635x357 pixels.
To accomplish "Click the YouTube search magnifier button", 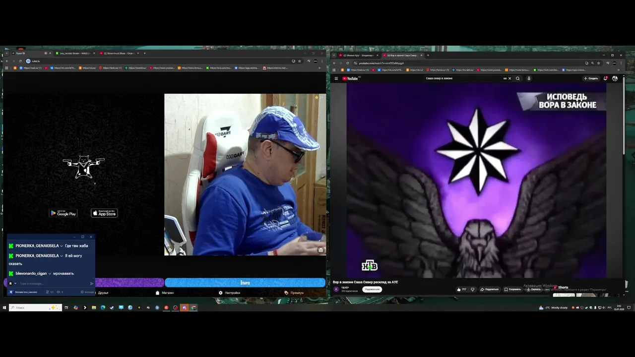I will click(517, 78).
